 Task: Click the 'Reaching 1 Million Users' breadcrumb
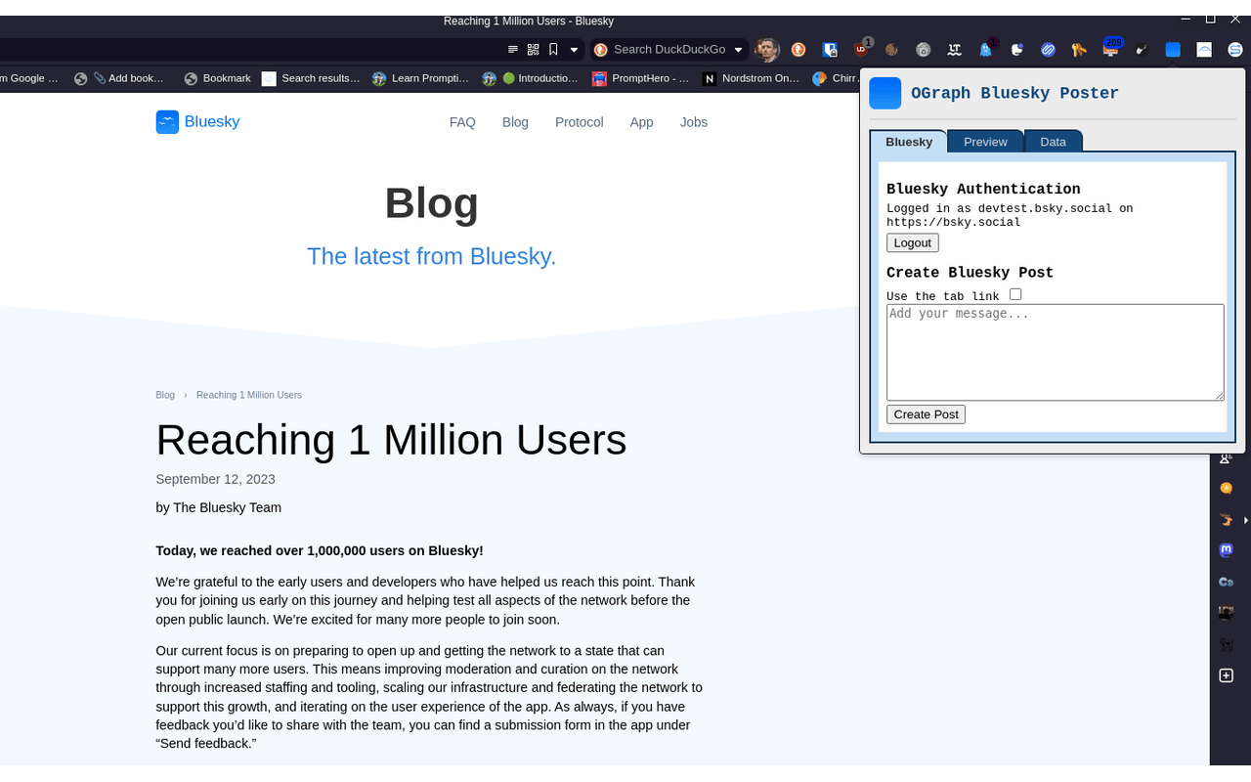click(x=249, y=395)
